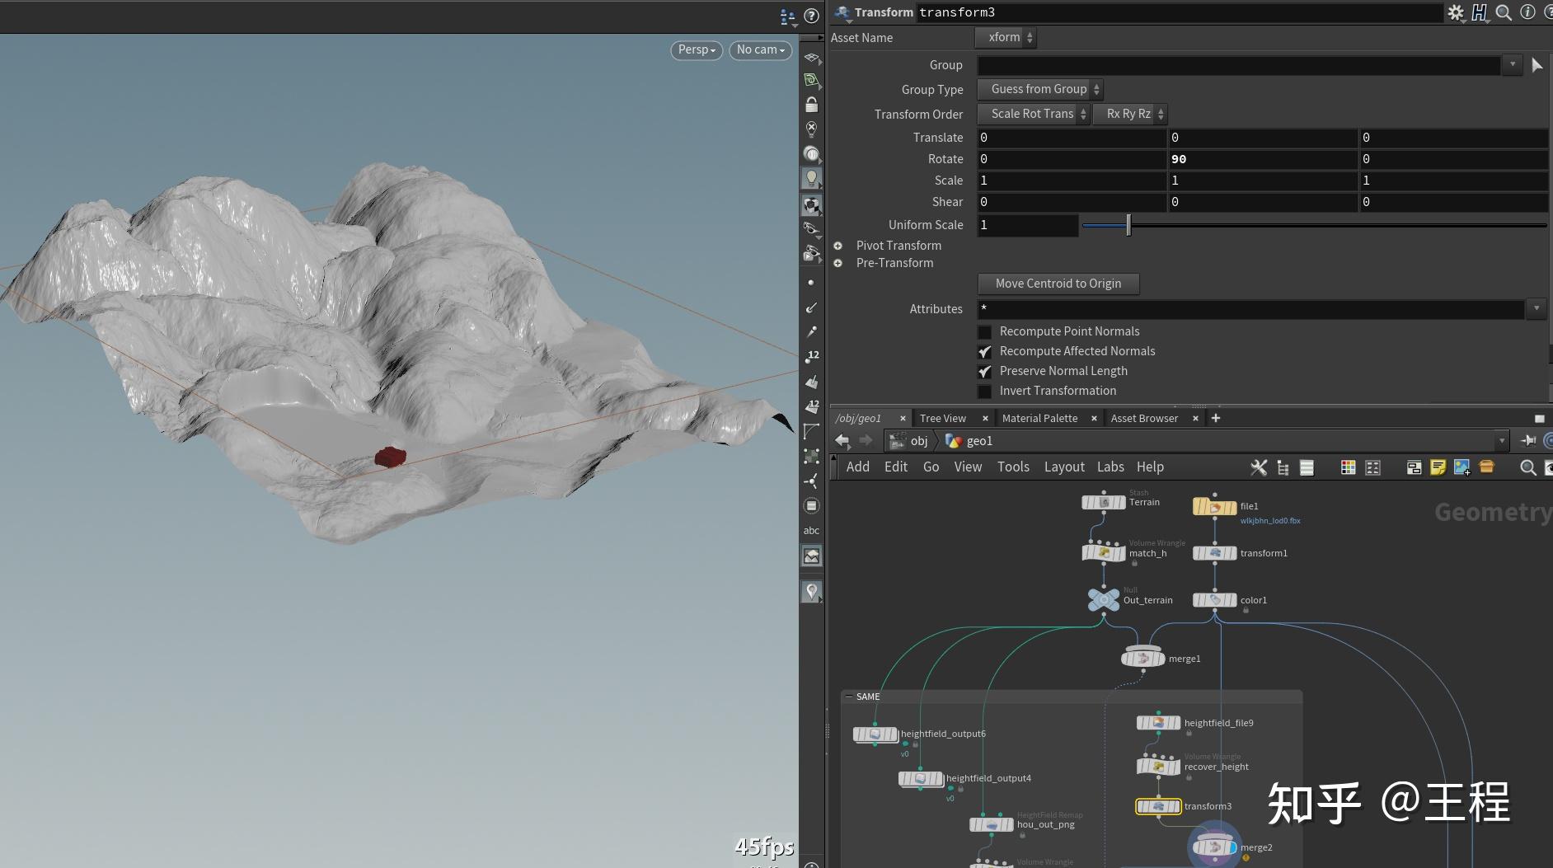
Task: Click Move Centroid to Origin button
Action: pyautogui.click(x=1058, y=284)
